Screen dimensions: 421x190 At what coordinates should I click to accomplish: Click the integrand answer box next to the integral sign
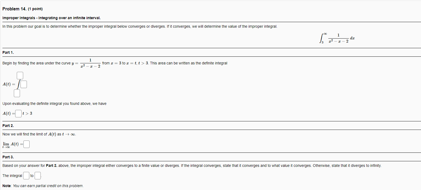24,84
